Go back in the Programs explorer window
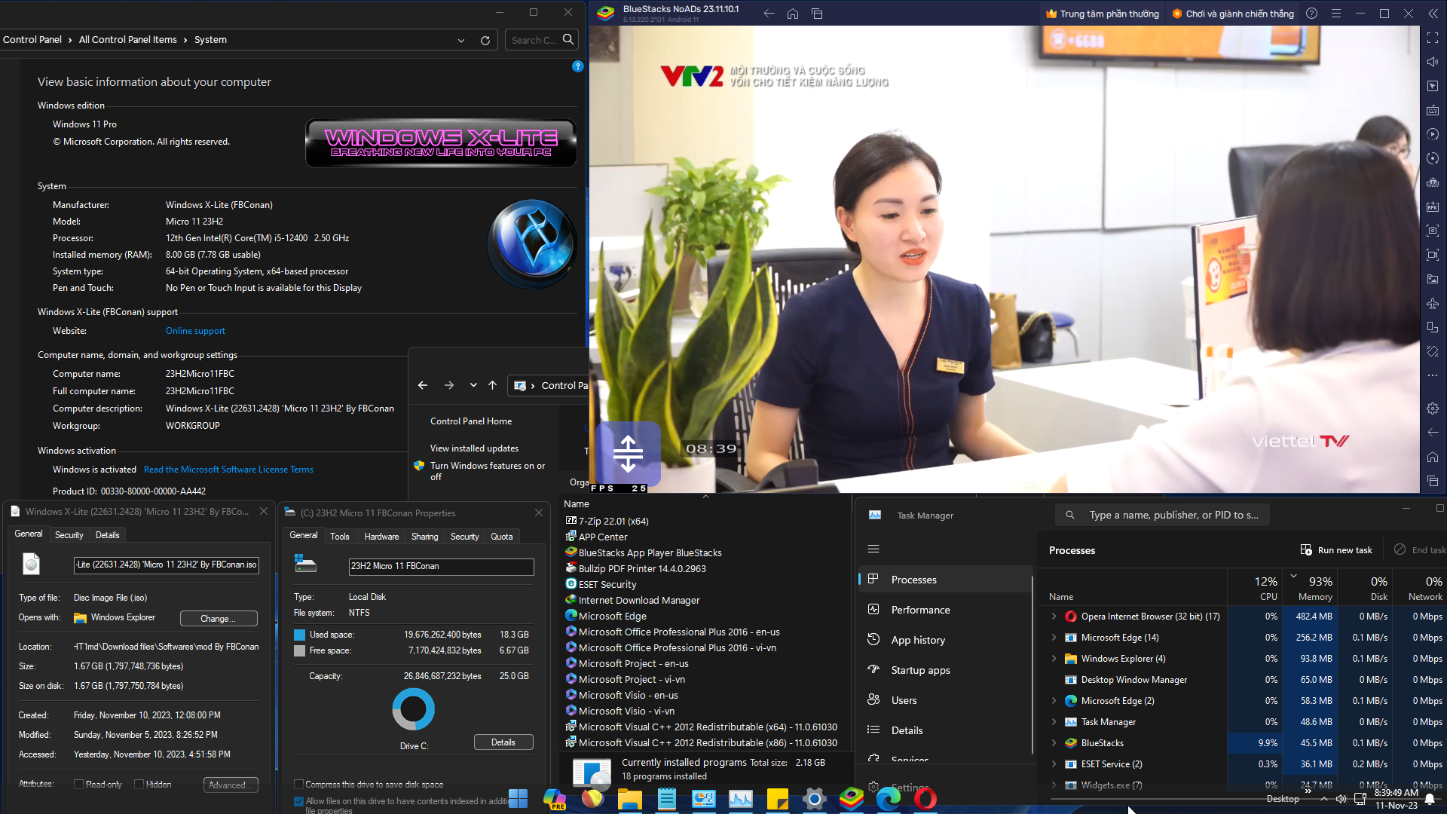The image size is (1447, 814). pyautogui.click(x=423, y=385)
